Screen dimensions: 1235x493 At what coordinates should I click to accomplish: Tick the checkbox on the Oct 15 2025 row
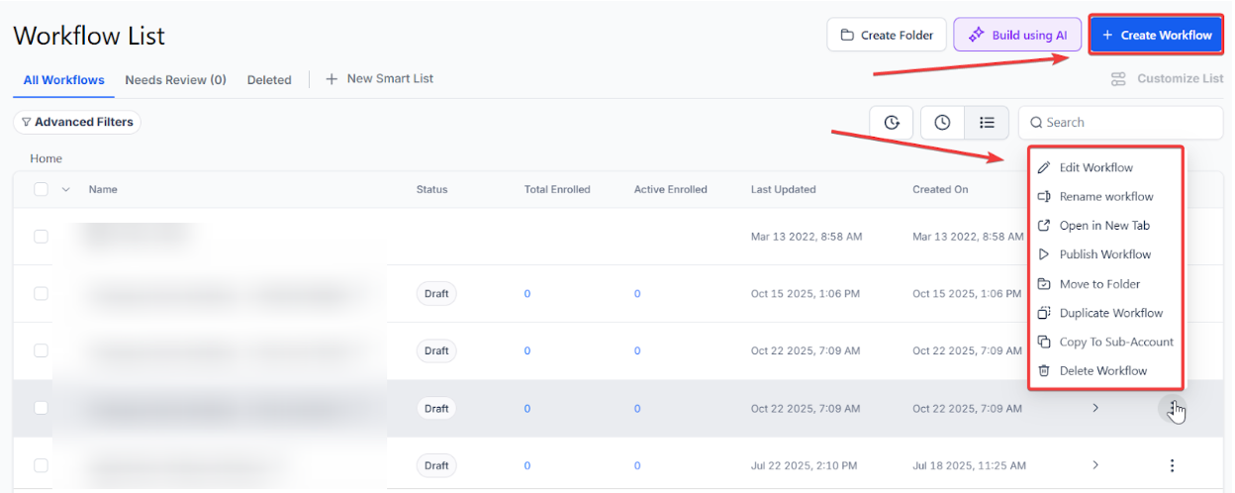click(41, 294)
